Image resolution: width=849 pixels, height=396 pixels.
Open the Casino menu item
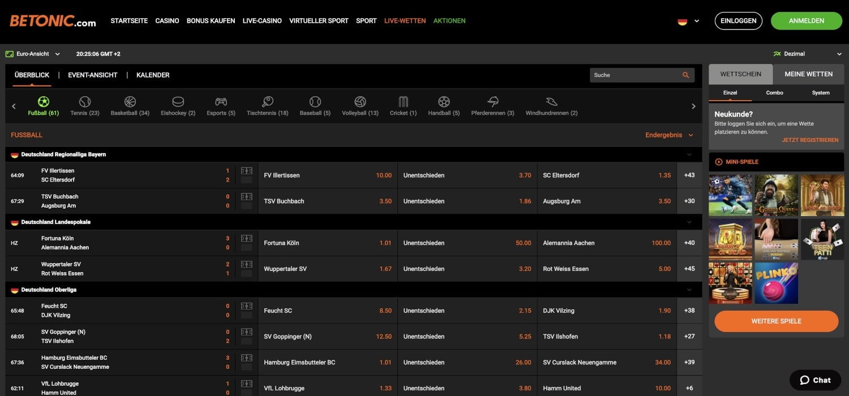tap(167, 21)
